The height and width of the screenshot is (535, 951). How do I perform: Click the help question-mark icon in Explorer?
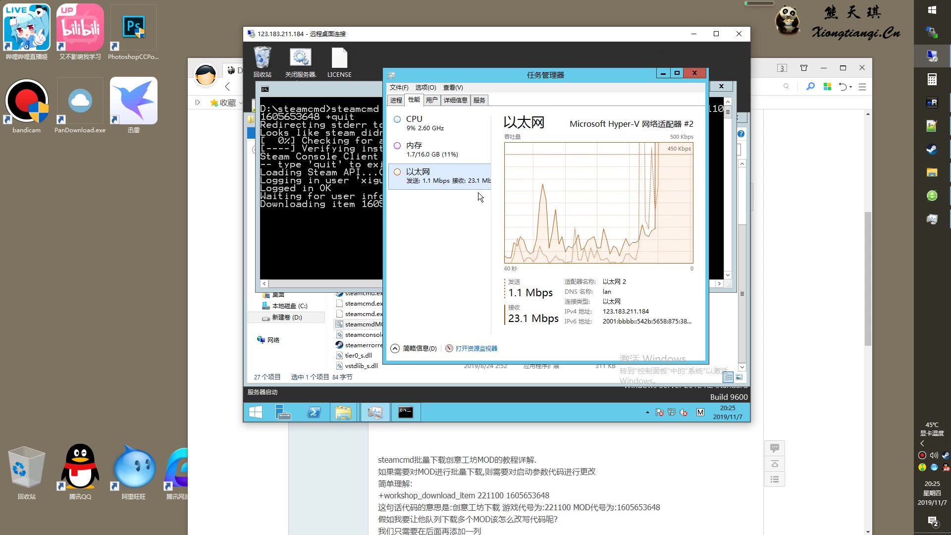[741, 134]
